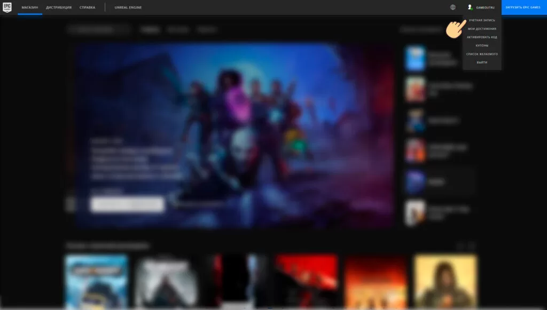Select УЧЕТНАЯ ЗАПИСЬ from the account menu

point(482,20)
